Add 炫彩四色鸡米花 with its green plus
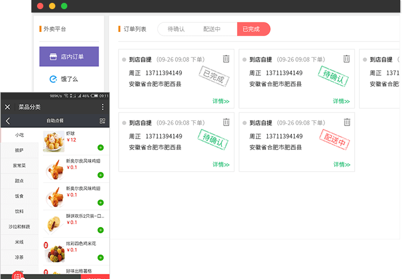This screenshot has width=402, height=279. coord(100,257)
